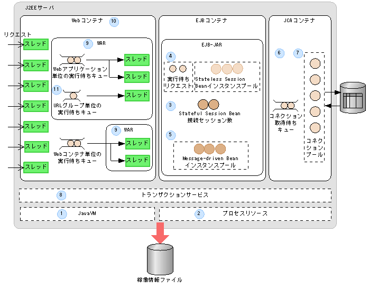Click the 稼働情報ファイル cylinder icon
Viewport: 369px width, 289px height.
point(160,259)
